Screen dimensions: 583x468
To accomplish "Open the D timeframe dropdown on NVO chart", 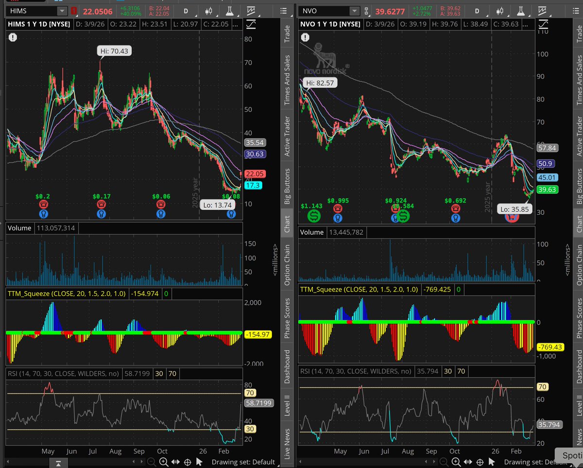I will 477,10.
